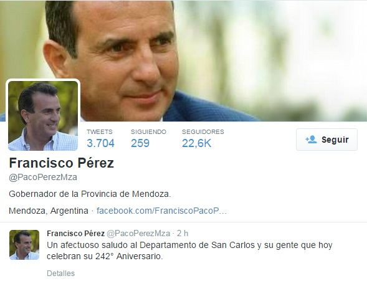The height and width of the screenshot is (286, 367).
Task: Click the Francisco Pérez profile name heading
Action: [61, 163]
